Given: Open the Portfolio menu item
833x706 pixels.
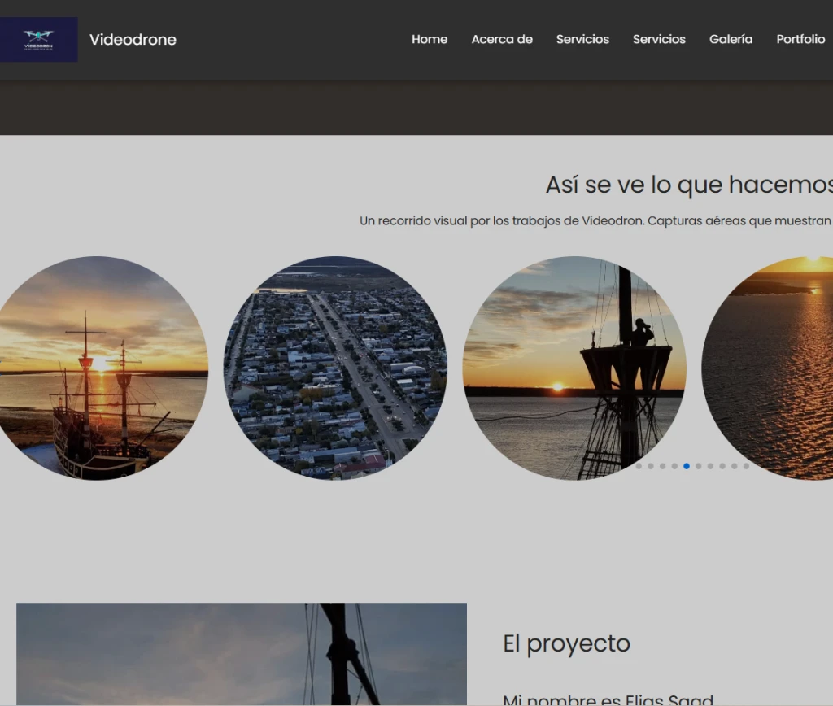Looking at the screenshot, I should point(800,39).
